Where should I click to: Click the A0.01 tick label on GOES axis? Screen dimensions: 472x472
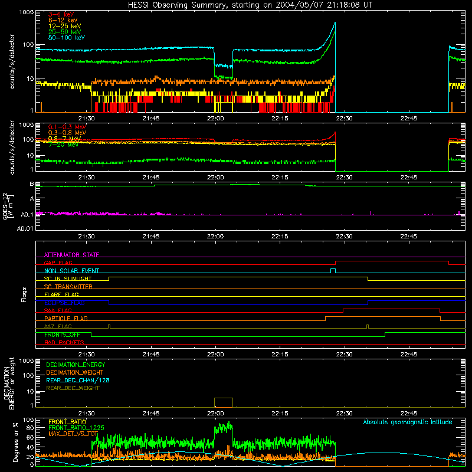point(25,228)
